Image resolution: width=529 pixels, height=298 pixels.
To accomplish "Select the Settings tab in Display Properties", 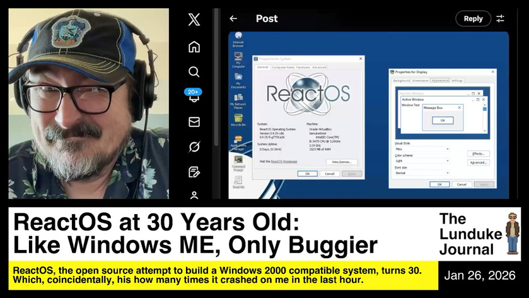I will pos(457,81).
